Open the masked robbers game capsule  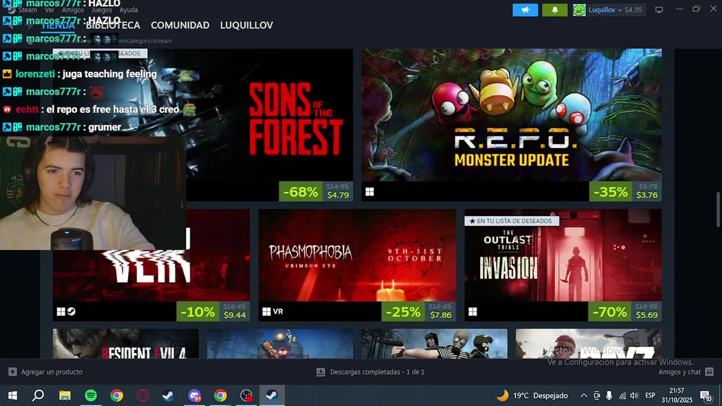[x=434, y=343]
